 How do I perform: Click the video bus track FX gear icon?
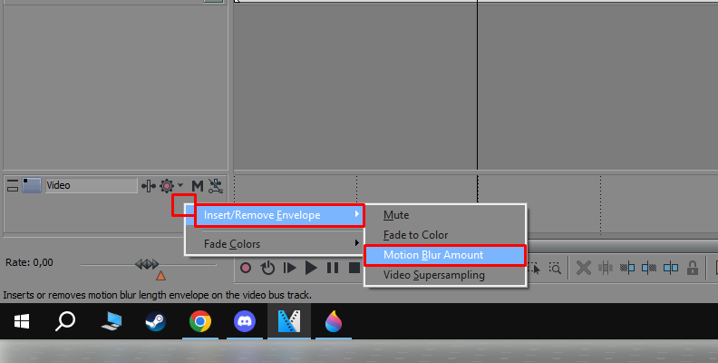point(167,186)
